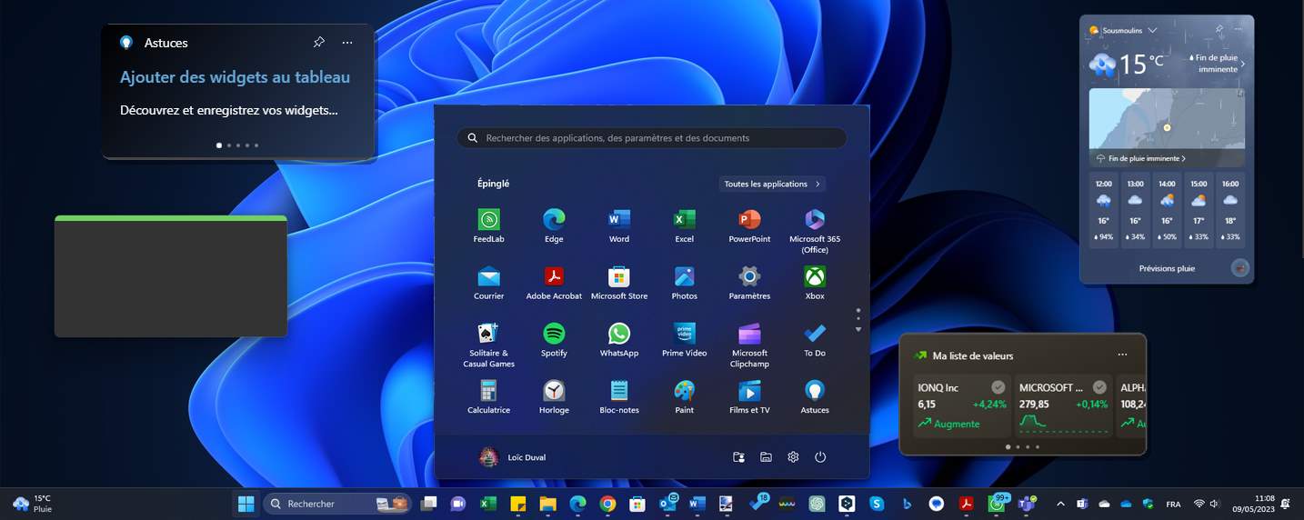Open the Courrier mail app
Image resolution: width=1304 pixels, height=520 pixels.
[489, 283]
